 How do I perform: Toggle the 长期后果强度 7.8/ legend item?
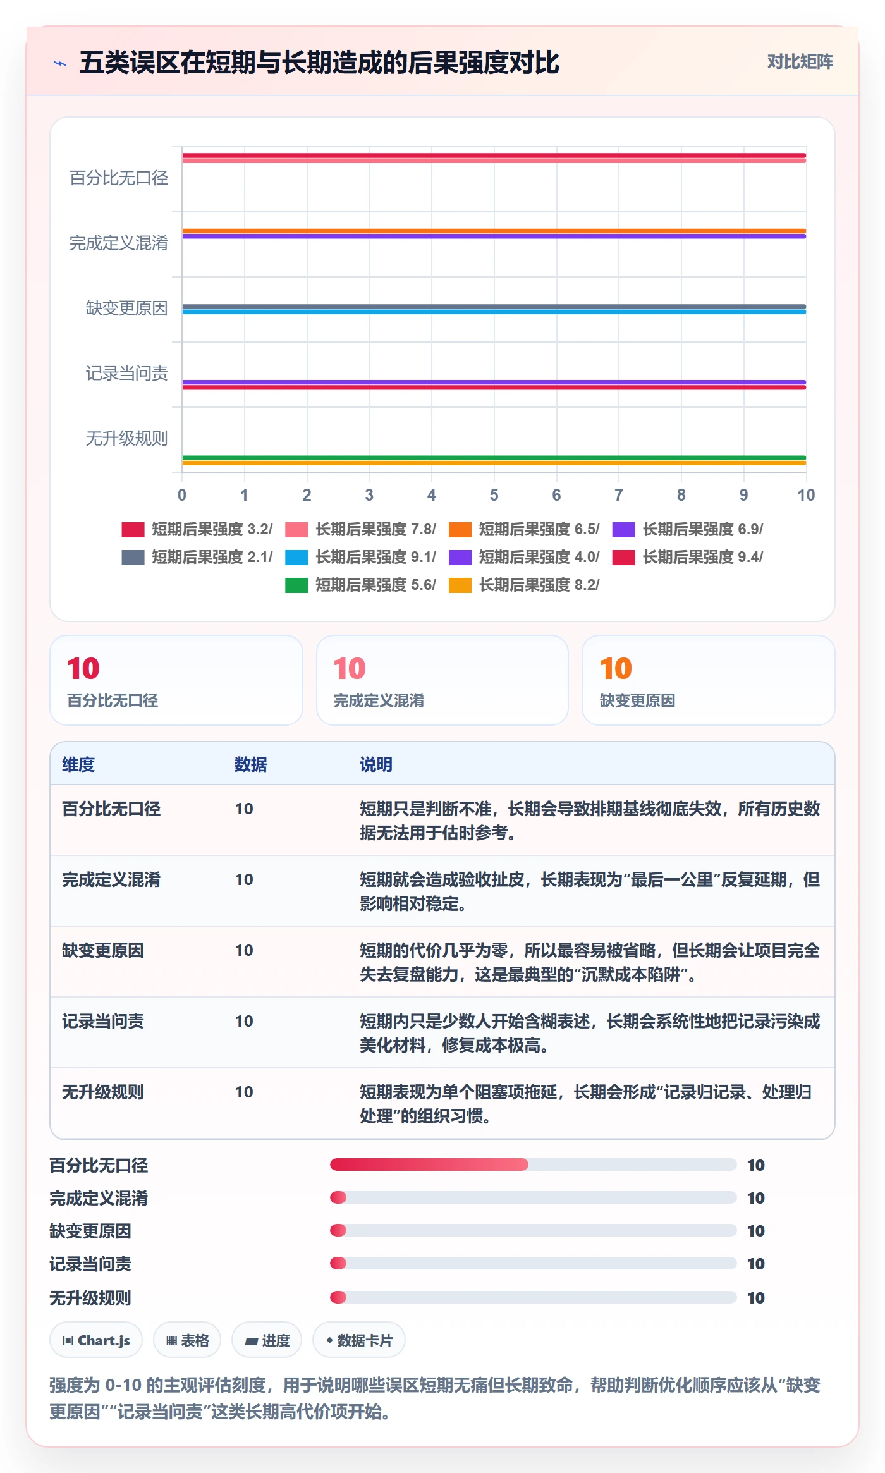tap(361, 529)
